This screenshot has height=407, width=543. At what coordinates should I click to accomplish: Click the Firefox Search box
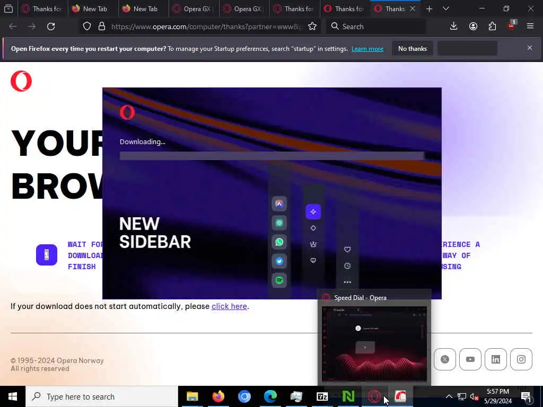pos(376,26)
